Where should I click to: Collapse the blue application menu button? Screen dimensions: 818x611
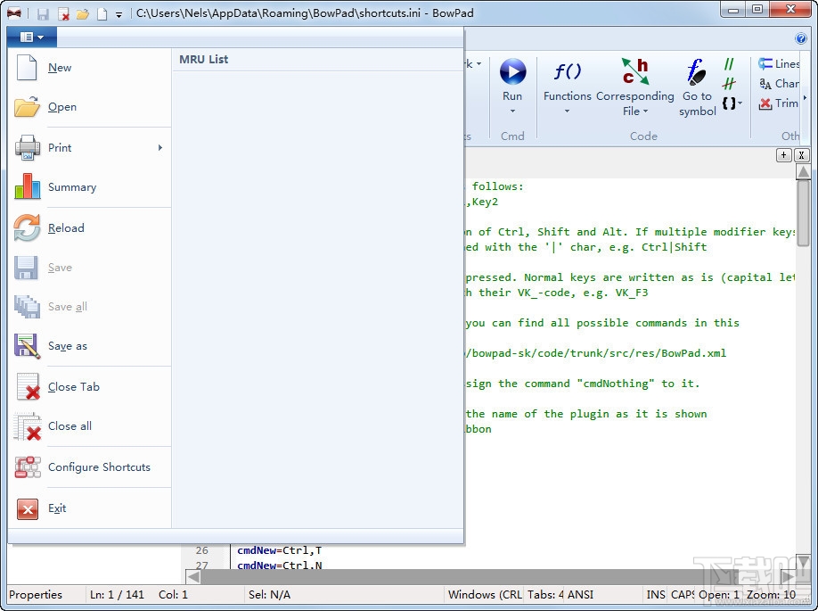pyautogui.click(x=32, y=37)
